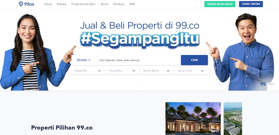Expand the Kamar Tidur dropdown
Viewport: 279px width, 135px height.
pyautogui.click(x=191, y=71)
